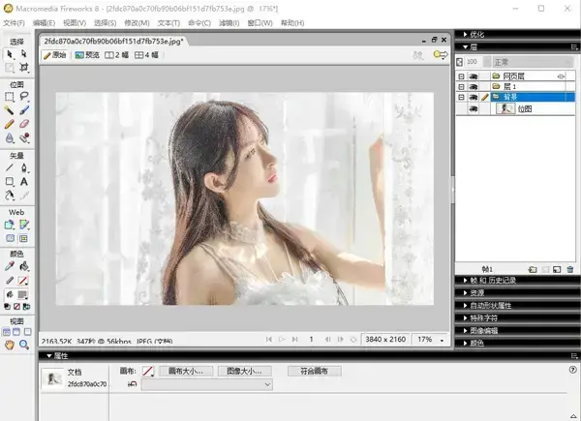Viewport: 581px width, 421px height.
Task: Pick the Eraser tool
Action: (24, 124)
